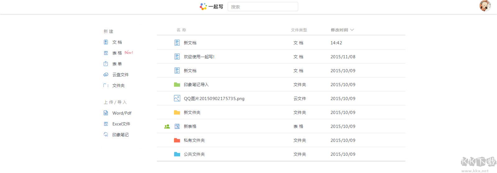Open 新表格 spreadsheet name

point(190,126)
